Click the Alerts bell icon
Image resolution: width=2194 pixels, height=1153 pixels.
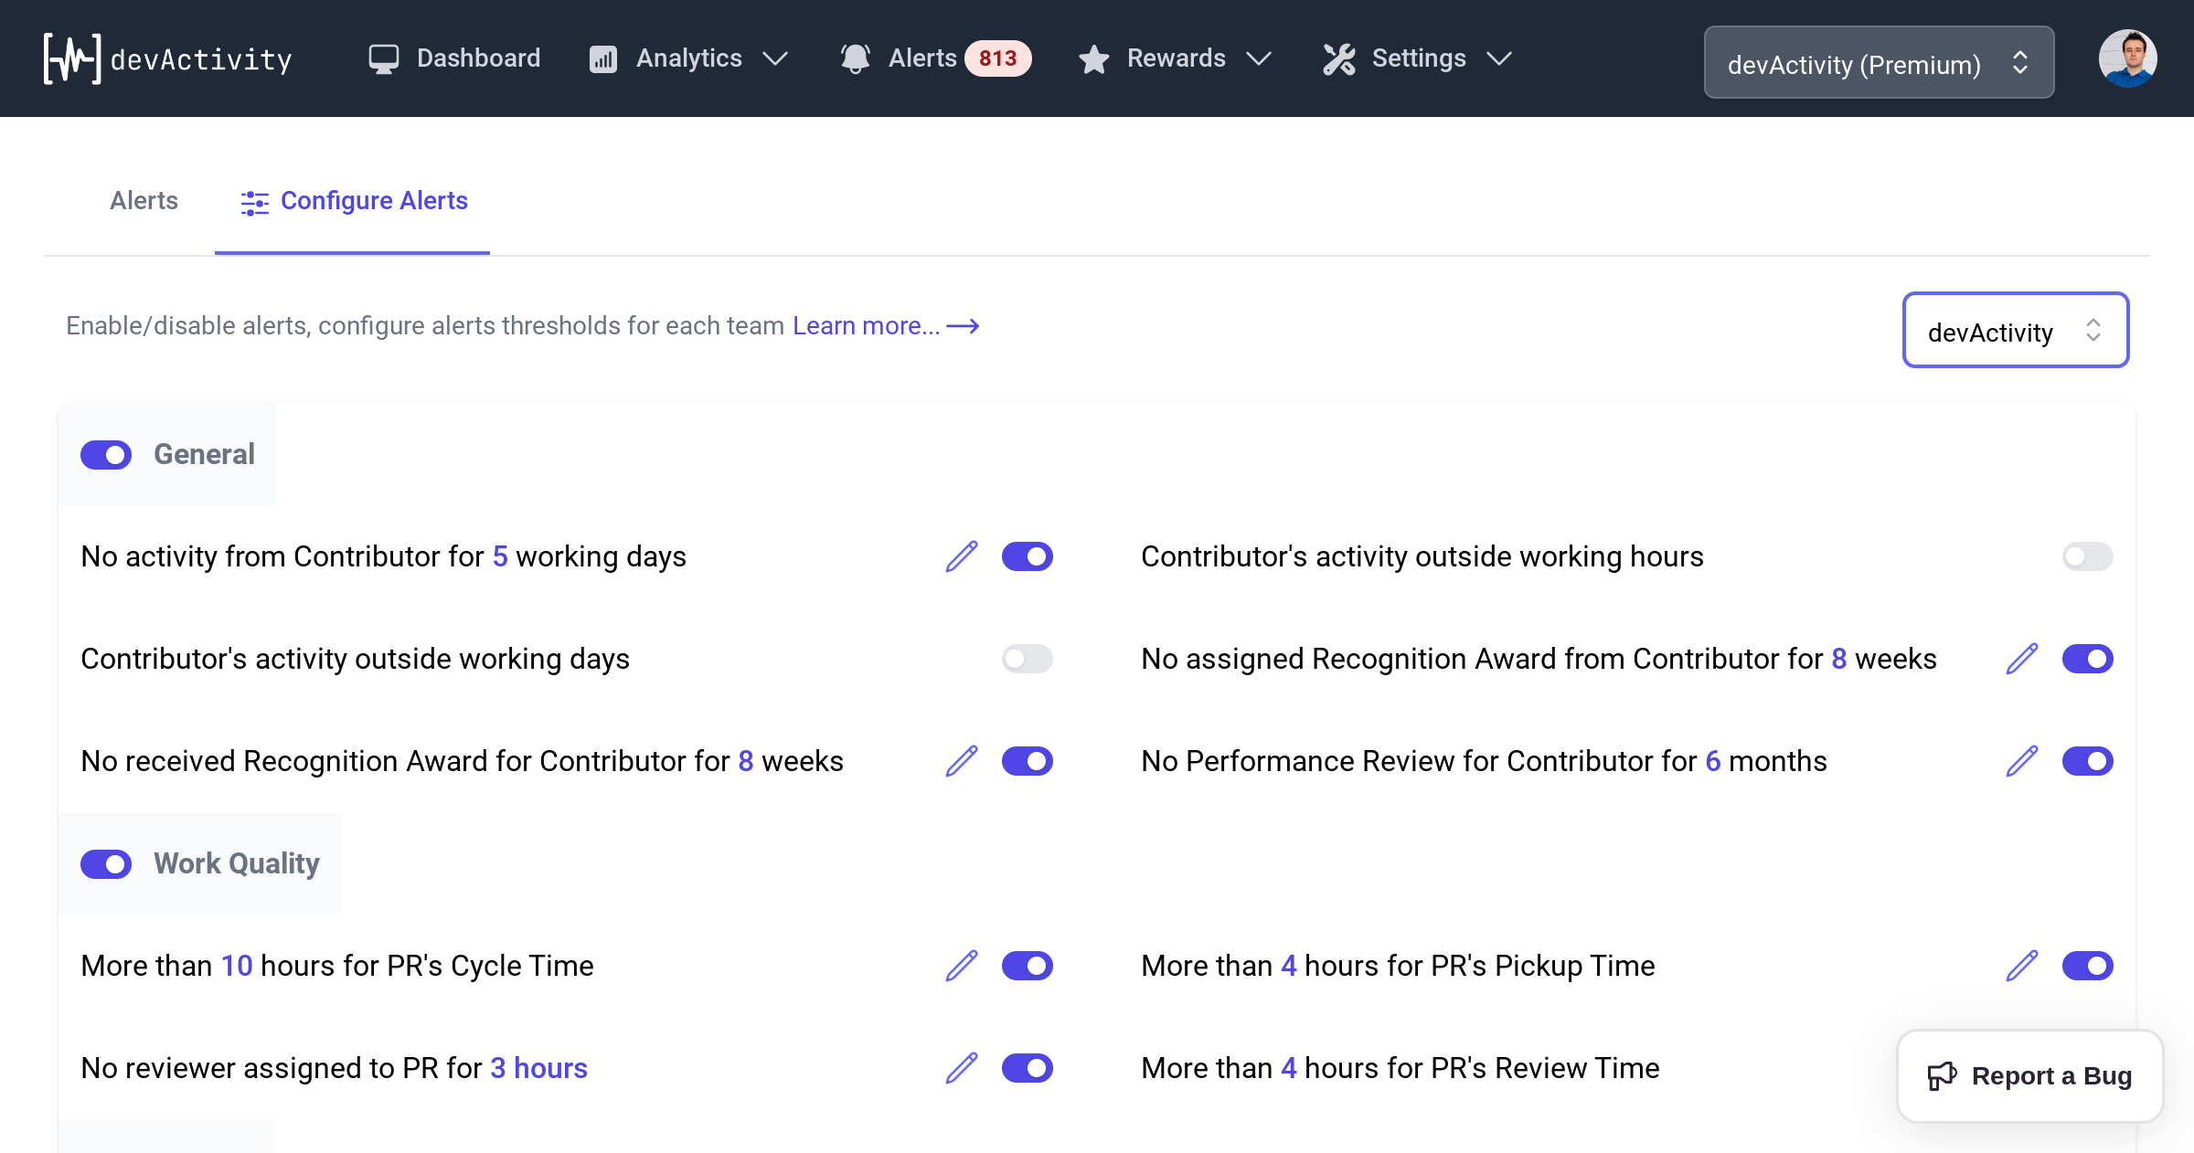[857, 58]
